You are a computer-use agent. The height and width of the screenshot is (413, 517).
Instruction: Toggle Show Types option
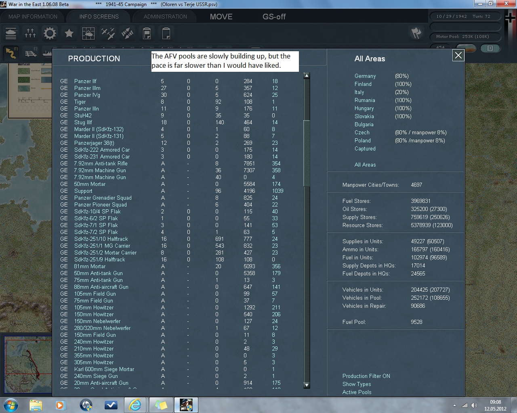(x=357, y=384)
